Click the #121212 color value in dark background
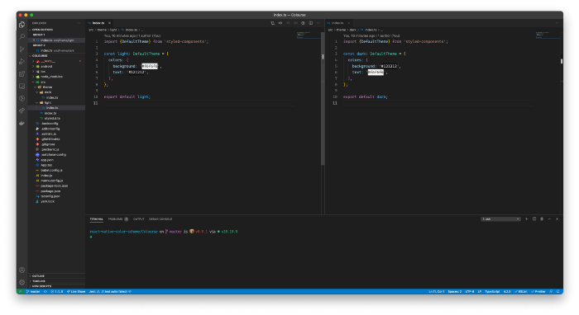The width and height of the screenshot is (579, 315). [390, 66]
